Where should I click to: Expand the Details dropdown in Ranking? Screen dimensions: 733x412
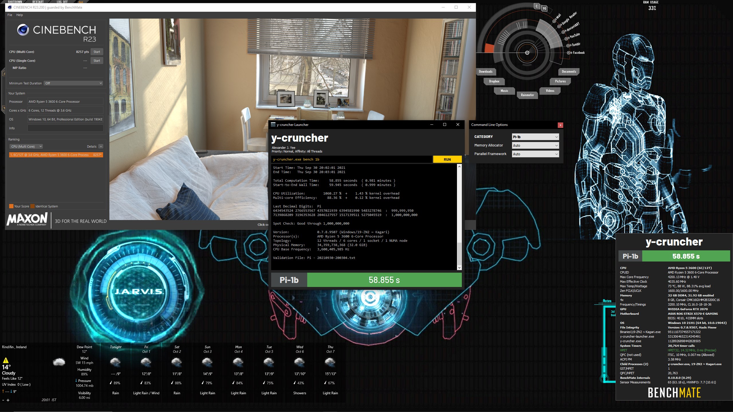[x=101, y=146]
